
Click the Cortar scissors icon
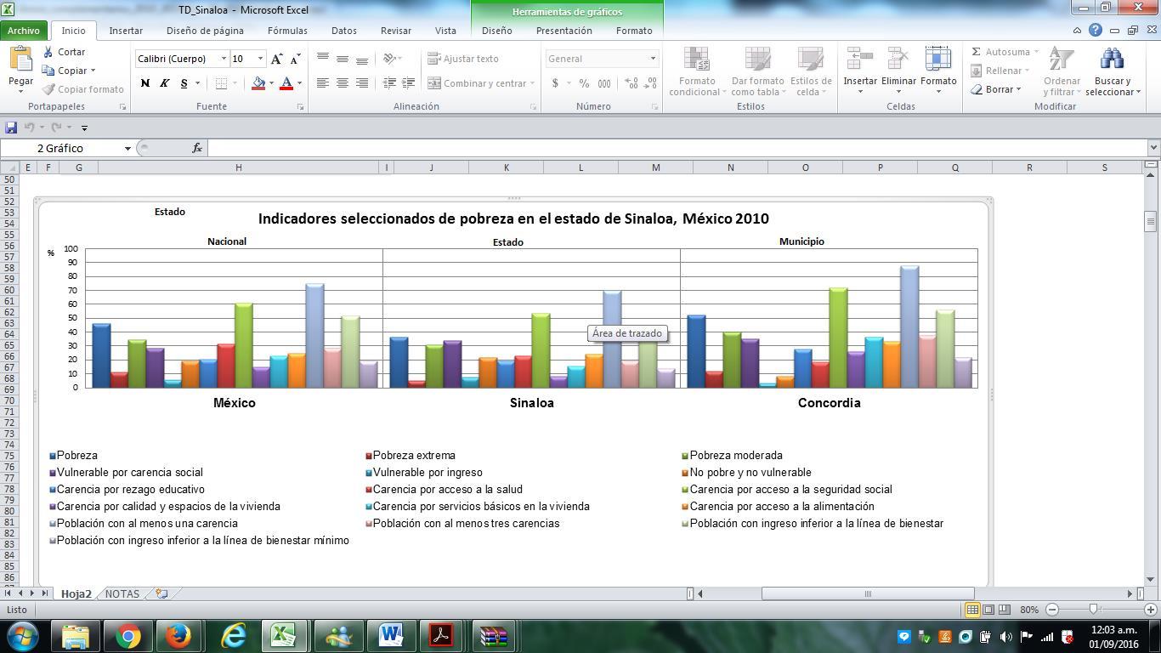click(x=49, y=52)
